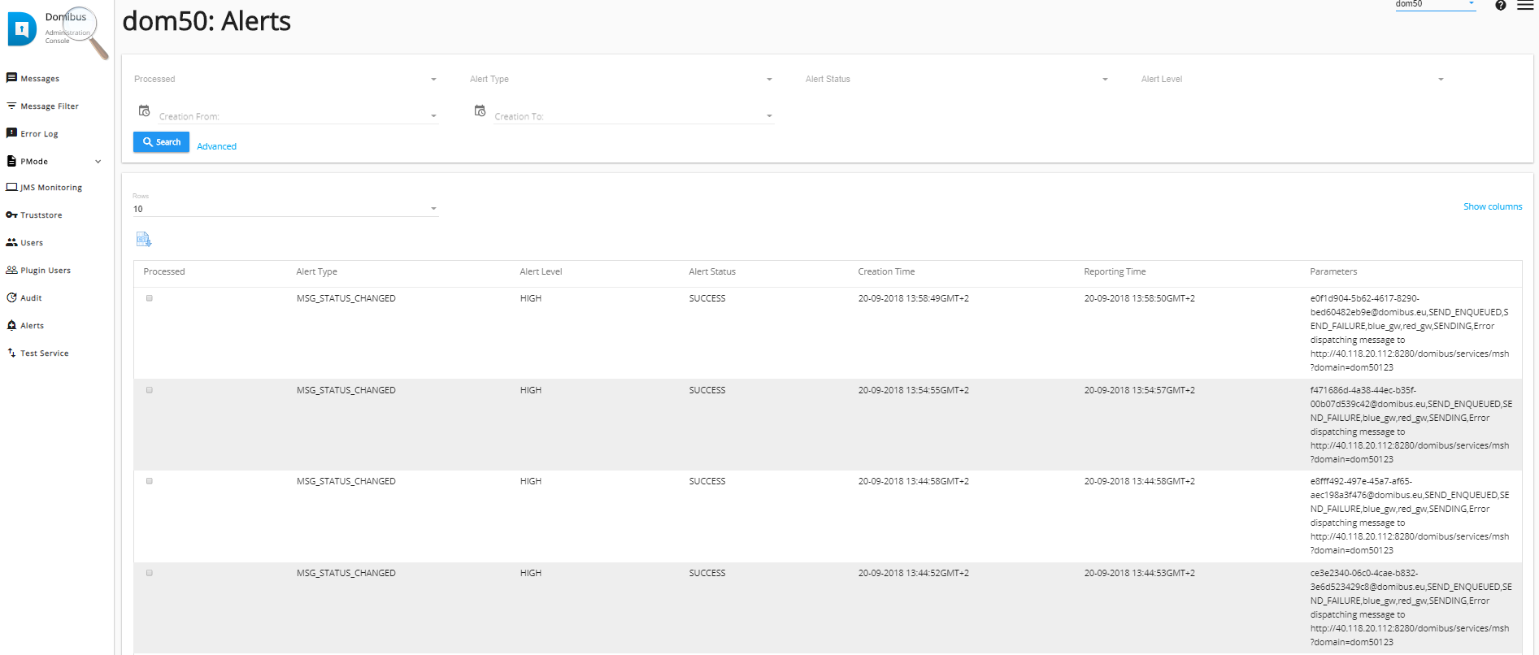
Task: Go to Plugin Users page
Action: 46,271
